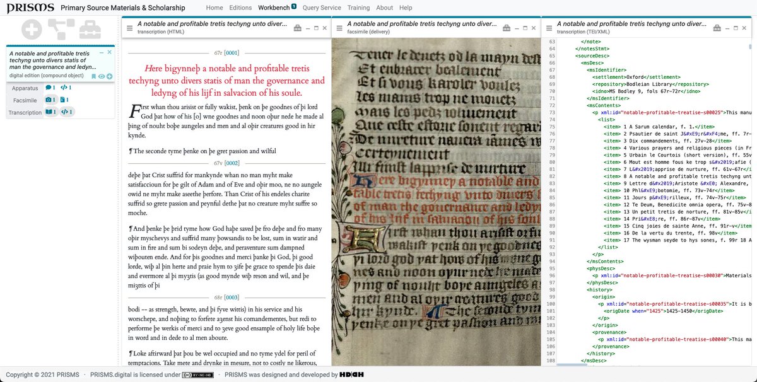Toggle Facsimile camera view item
This screenshot has height=382, width=757.
[50, 100]
